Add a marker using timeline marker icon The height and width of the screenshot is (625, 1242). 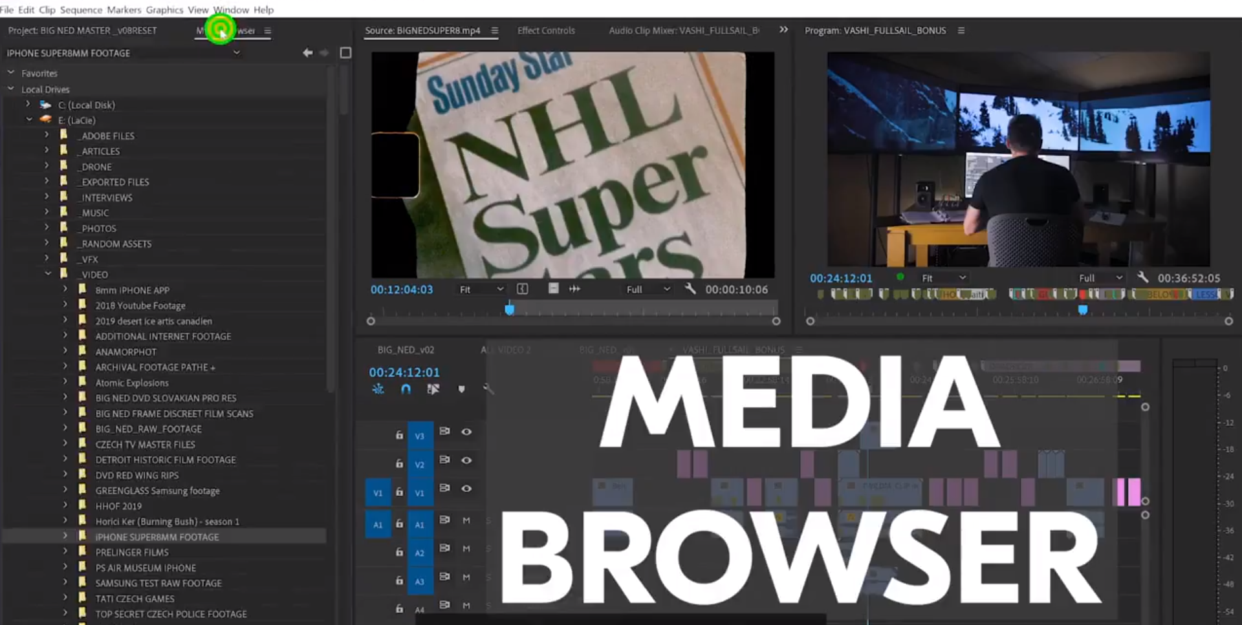click(x=461, y=389)
